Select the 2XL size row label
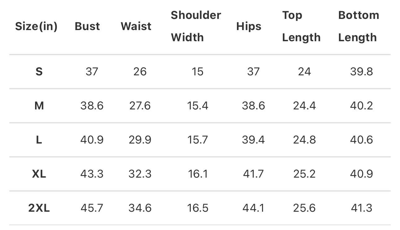Image resolution: width=400 pixels, height=230 pixels. (x=39, y=208)
